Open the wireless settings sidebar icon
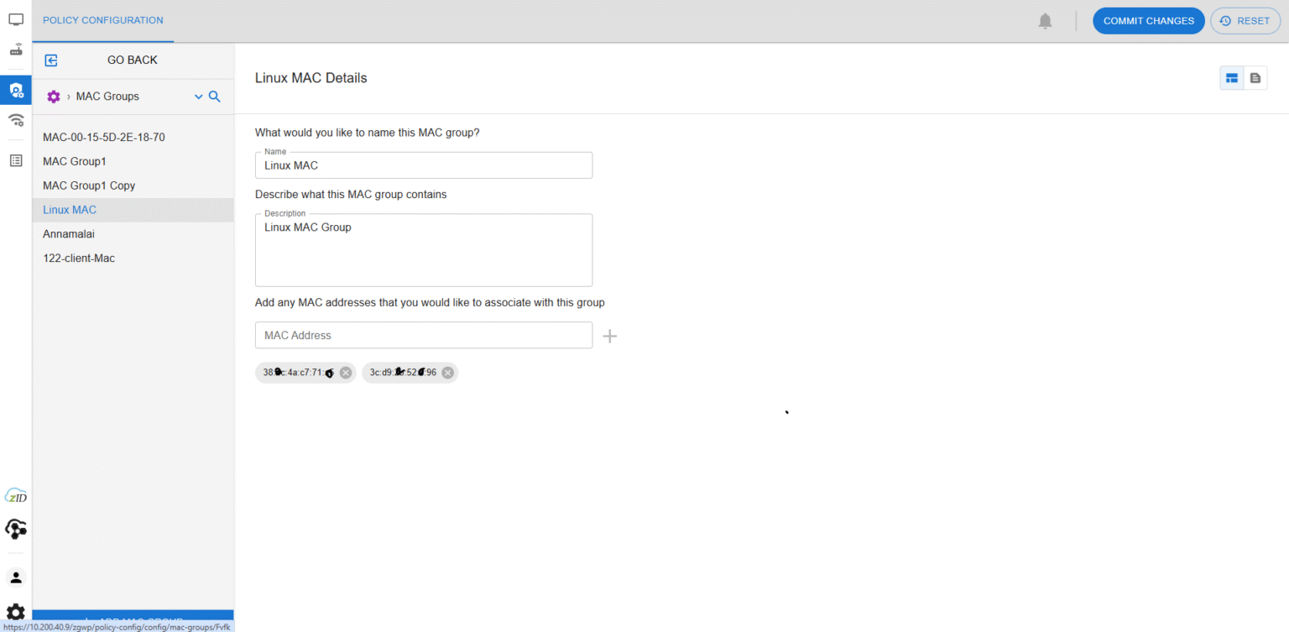 pos(16,121)
